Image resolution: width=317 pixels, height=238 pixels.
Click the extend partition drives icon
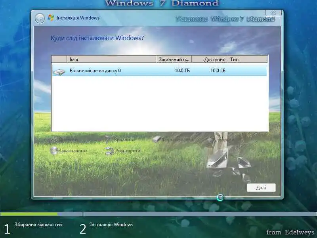tap(109, 151)
